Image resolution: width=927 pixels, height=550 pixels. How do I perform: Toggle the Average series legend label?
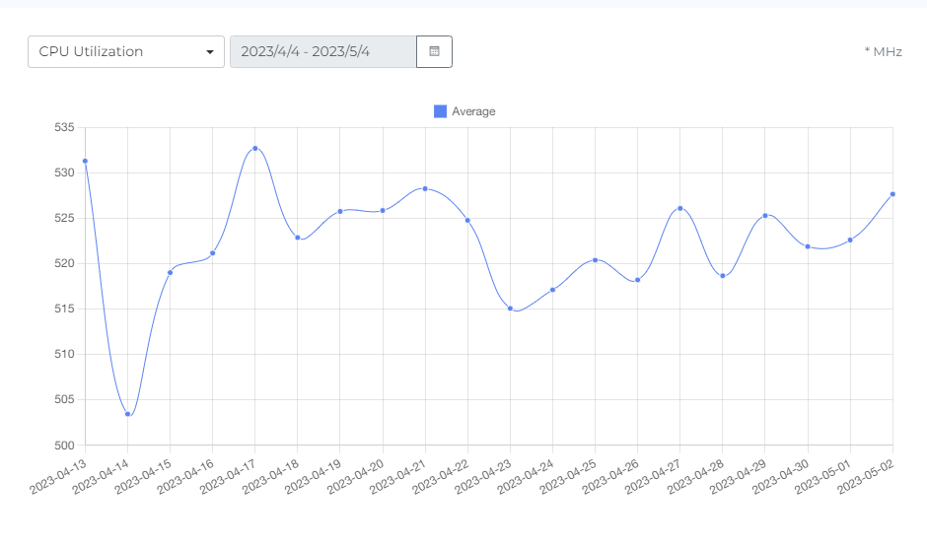(473, 111)
